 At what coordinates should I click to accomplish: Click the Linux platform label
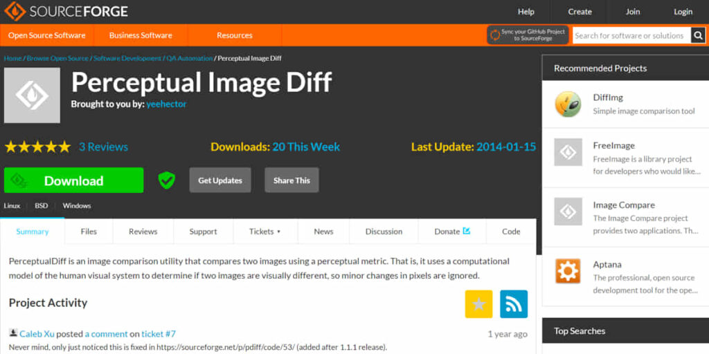coord(12,205)
